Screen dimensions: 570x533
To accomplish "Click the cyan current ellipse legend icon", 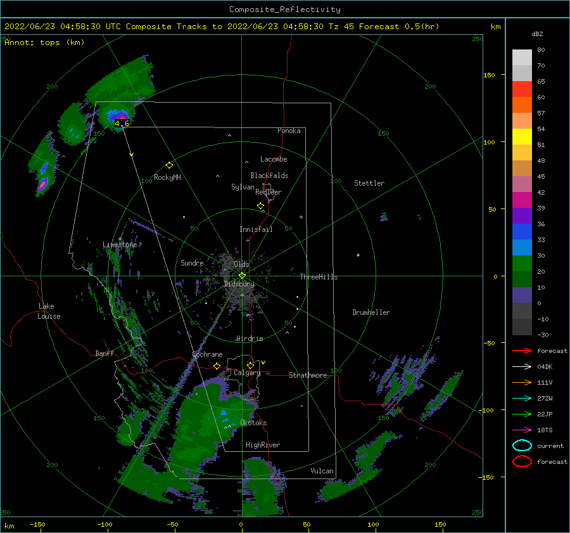I will [522, 446].
